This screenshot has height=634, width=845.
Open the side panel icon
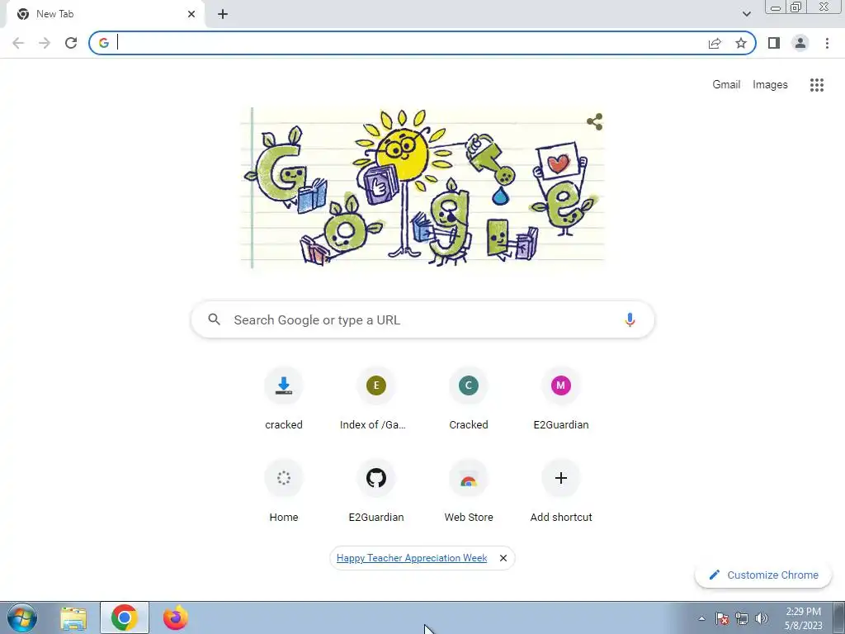coord(774,43)
